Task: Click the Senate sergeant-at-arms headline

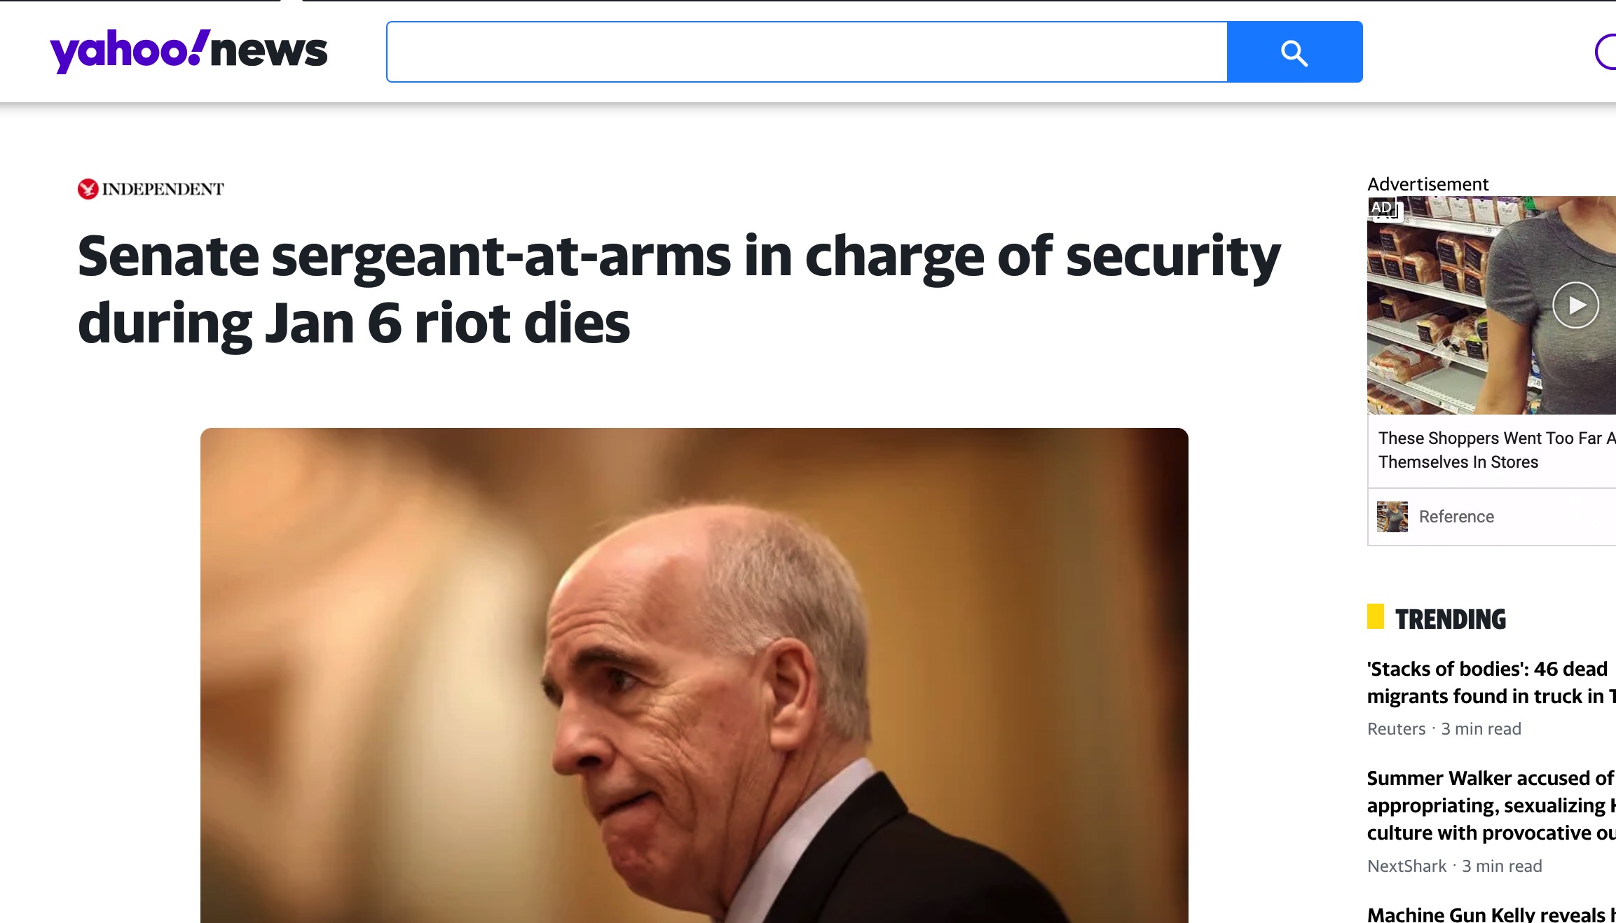Action: point(679,289)
